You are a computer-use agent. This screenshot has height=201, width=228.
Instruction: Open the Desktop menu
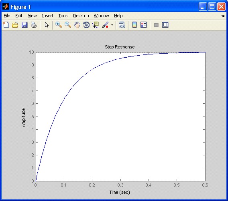tap(81, 16)
